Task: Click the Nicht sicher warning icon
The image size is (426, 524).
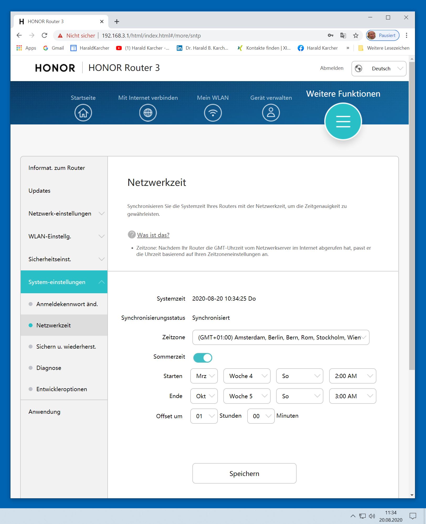Action: pyautogui.click(x=60, y=35)
